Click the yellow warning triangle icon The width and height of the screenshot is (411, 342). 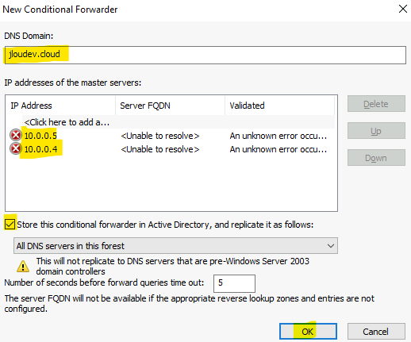pyautogui.click(x=23, y=266)
